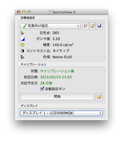Image resolution: width=123 pixels, height=141 pixels.
Task: Zoom the window with green button
Action: [29, 12]
